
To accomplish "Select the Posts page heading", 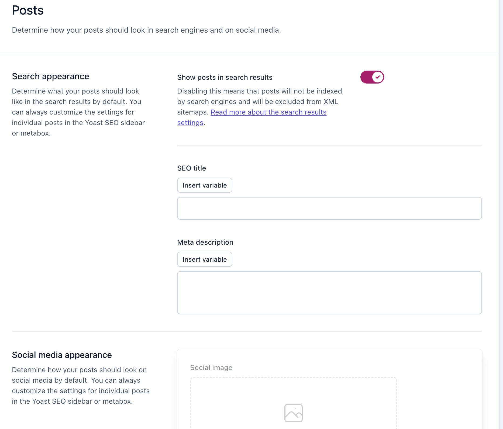I will coord(27,10).
